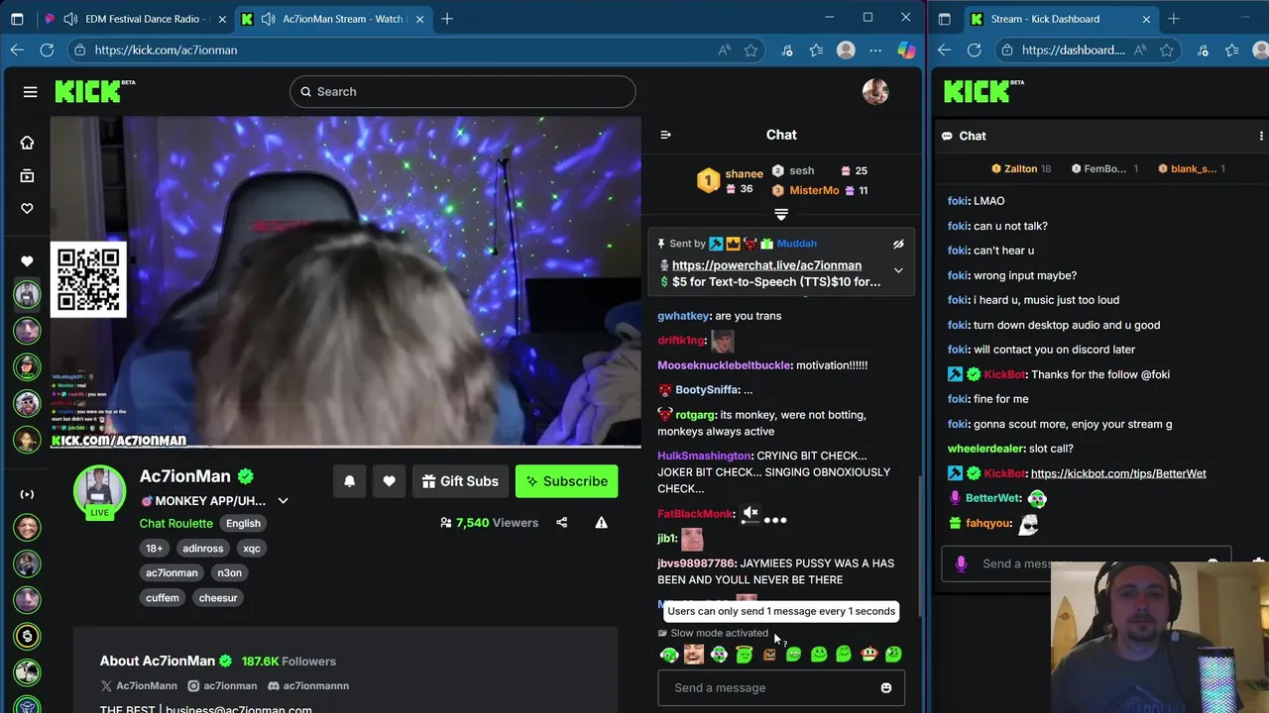Open Ac7ionMann X profile link
This screenshot has height=713, width=1269.
click(139, 685)
